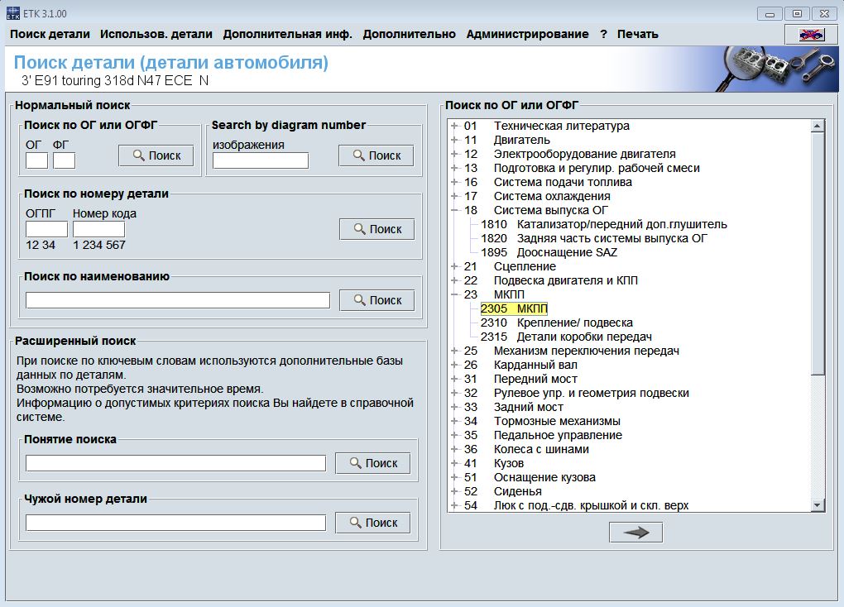Open the Использов. детали menu
Viewport: 844px width, 607px height.
point(156,34)
